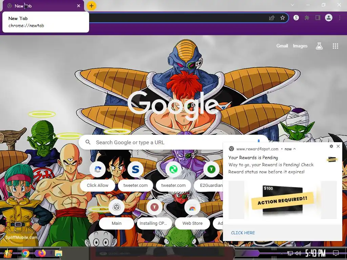Open the Web Store shortcut icon
The height and width of the screenshot is (260, 347).
192,208
